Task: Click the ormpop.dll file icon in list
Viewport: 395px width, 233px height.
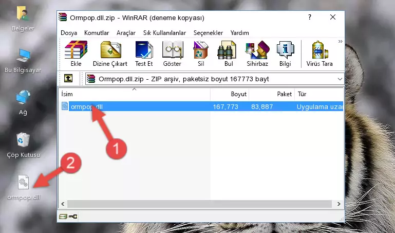Action: click(65, 106)
